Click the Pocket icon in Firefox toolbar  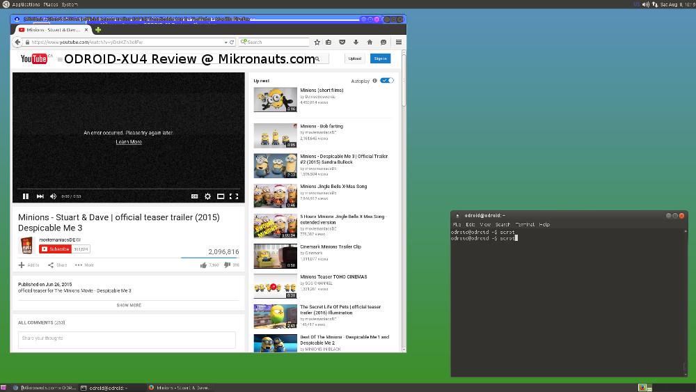tap(342, 42)
